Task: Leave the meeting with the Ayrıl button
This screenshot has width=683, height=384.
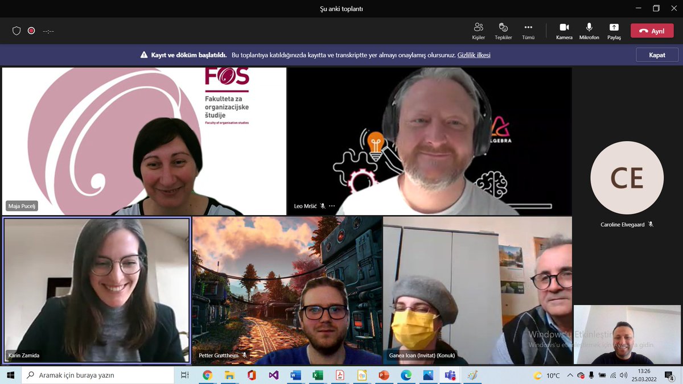Action: tap(652, 31)
